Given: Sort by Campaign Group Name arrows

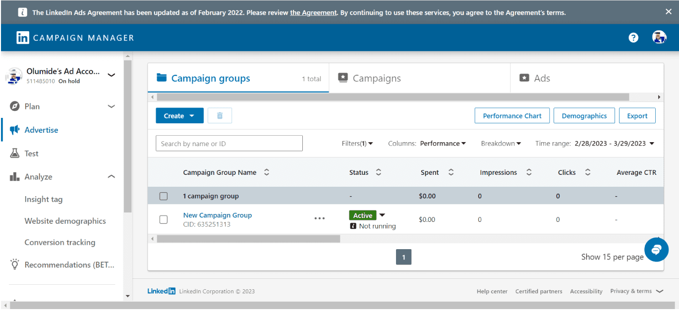Looking at the screenshot, I should tap(267, 173).
